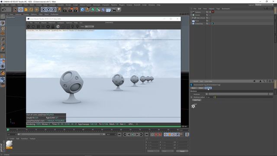277x156 pixels.
Task: Select the Move tool
Action: coord(21,10)
